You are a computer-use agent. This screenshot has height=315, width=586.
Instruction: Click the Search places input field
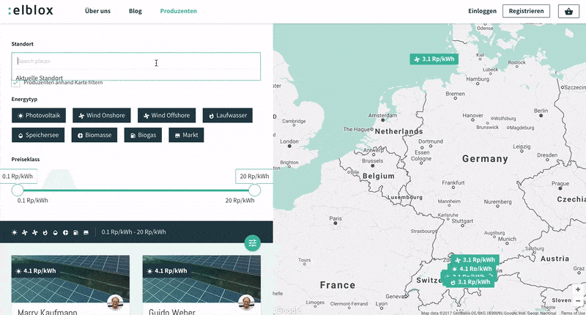(x=136, y=61)
